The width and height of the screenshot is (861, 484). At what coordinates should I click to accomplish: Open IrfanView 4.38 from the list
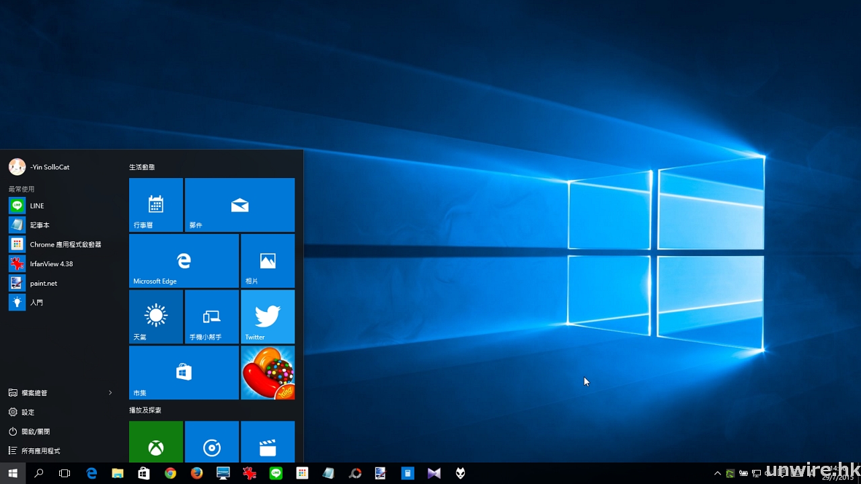point(50,264)
